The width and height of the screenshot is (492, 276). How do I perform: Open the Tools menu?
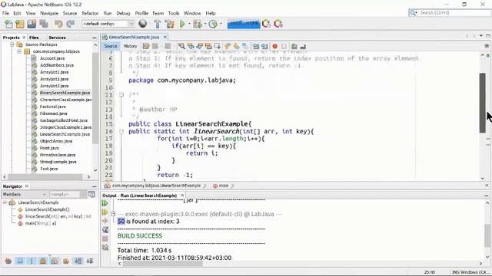174,13
